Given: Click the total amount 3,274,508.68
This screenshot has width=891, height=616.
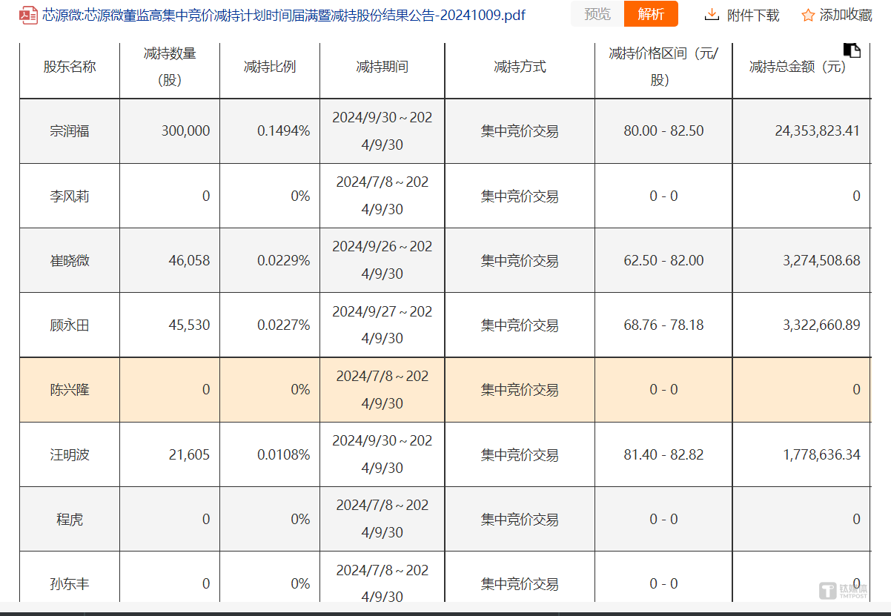Looking at the screenshot, I should pos(821,260).
